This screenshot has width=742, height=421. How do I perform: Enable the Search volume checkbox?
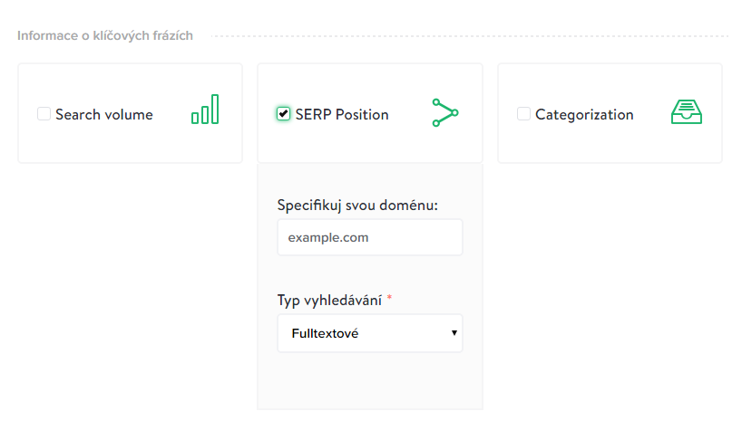[44, 114]
